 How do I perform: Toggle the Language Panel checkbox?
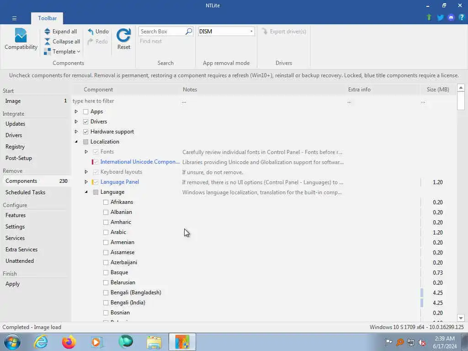pyautogui.click(x=96, y=182)
